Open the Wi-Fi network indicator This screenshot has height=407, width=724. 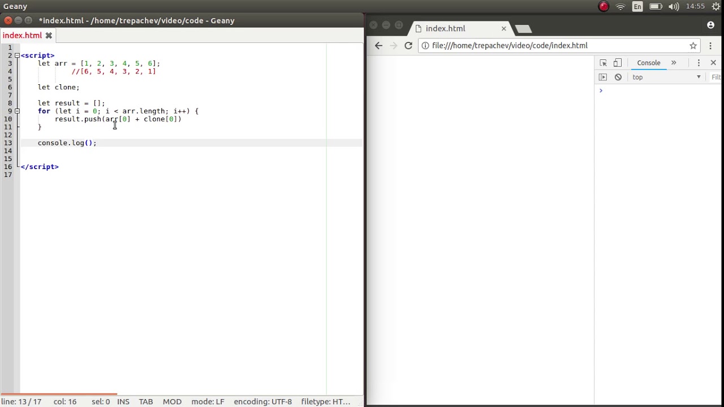[x=620, y=6]
